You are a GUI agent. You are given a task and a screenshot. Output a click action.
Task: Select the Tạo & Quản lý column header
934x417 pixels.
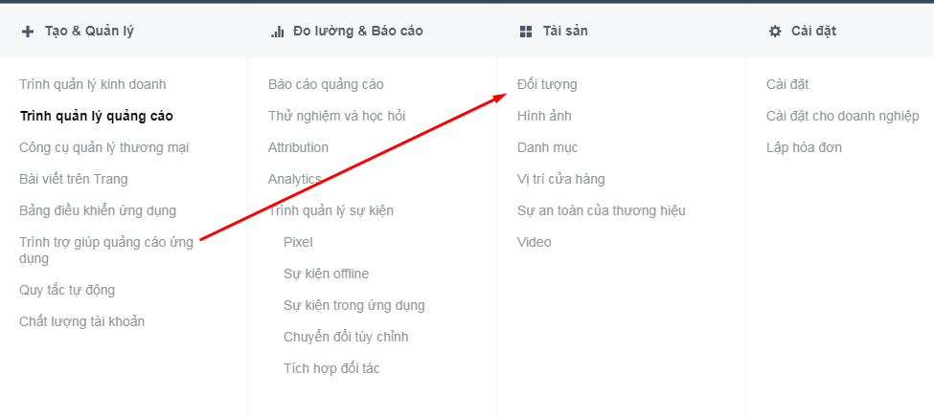(x=89, y=31)
